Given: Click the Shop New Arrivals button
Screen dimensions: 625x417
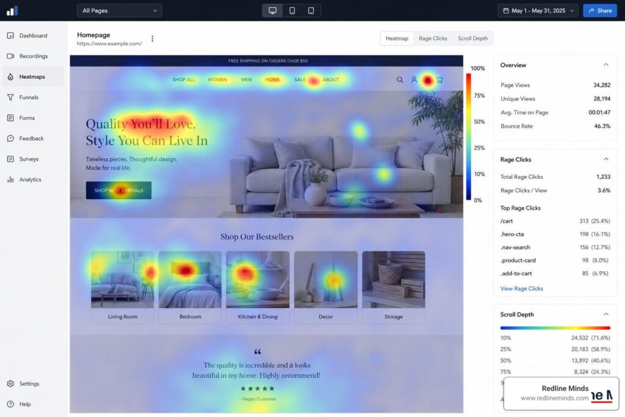Looking at the screenshot, I should coord(119,190).
